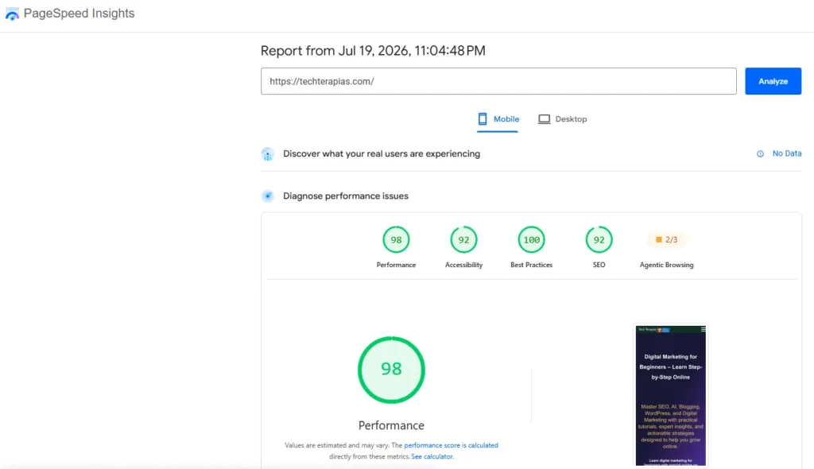The height and width of the screenshot is (469, 814).
Task: Click the blue Analyze button
Action: [773, 81]
